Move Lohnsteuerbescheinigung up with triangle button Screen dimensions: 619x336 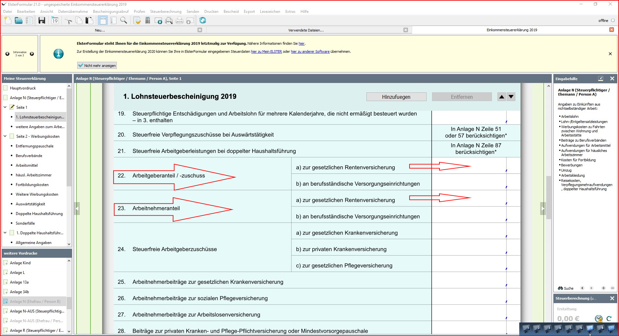click(502, 97)
